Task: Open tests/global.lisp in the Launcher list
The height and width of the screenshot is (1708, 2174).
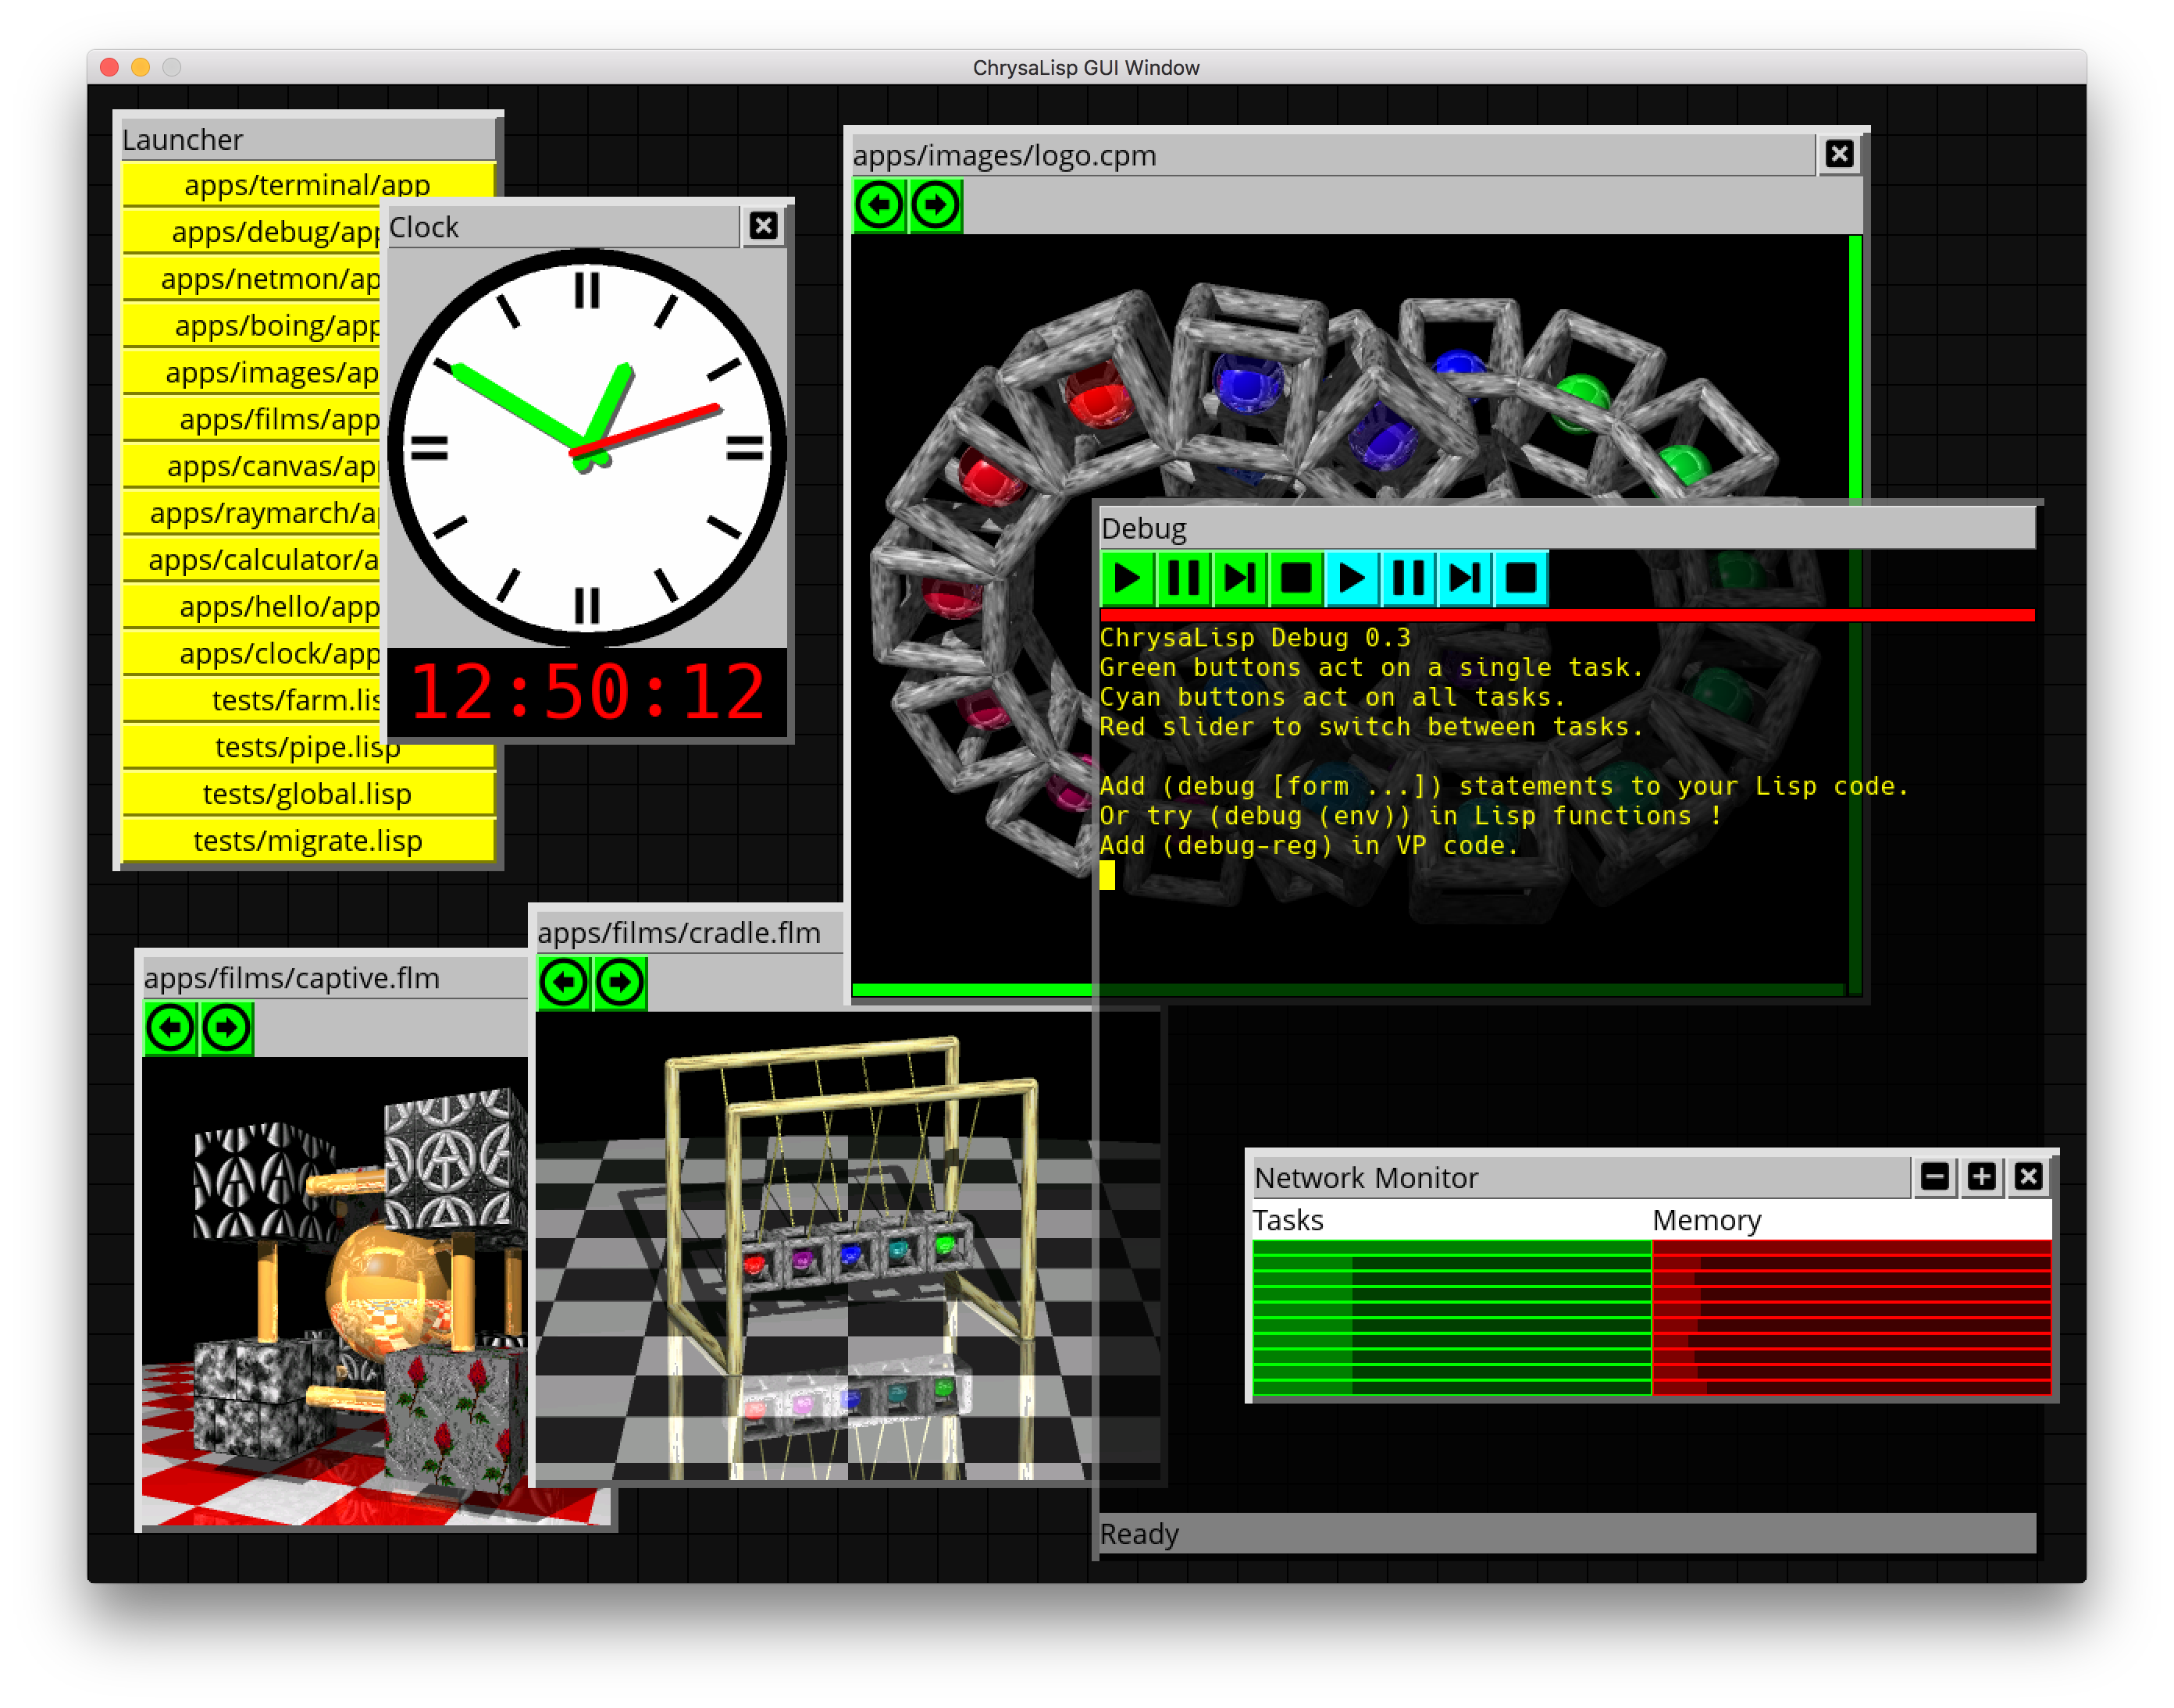Action: [x=307, y=794]
